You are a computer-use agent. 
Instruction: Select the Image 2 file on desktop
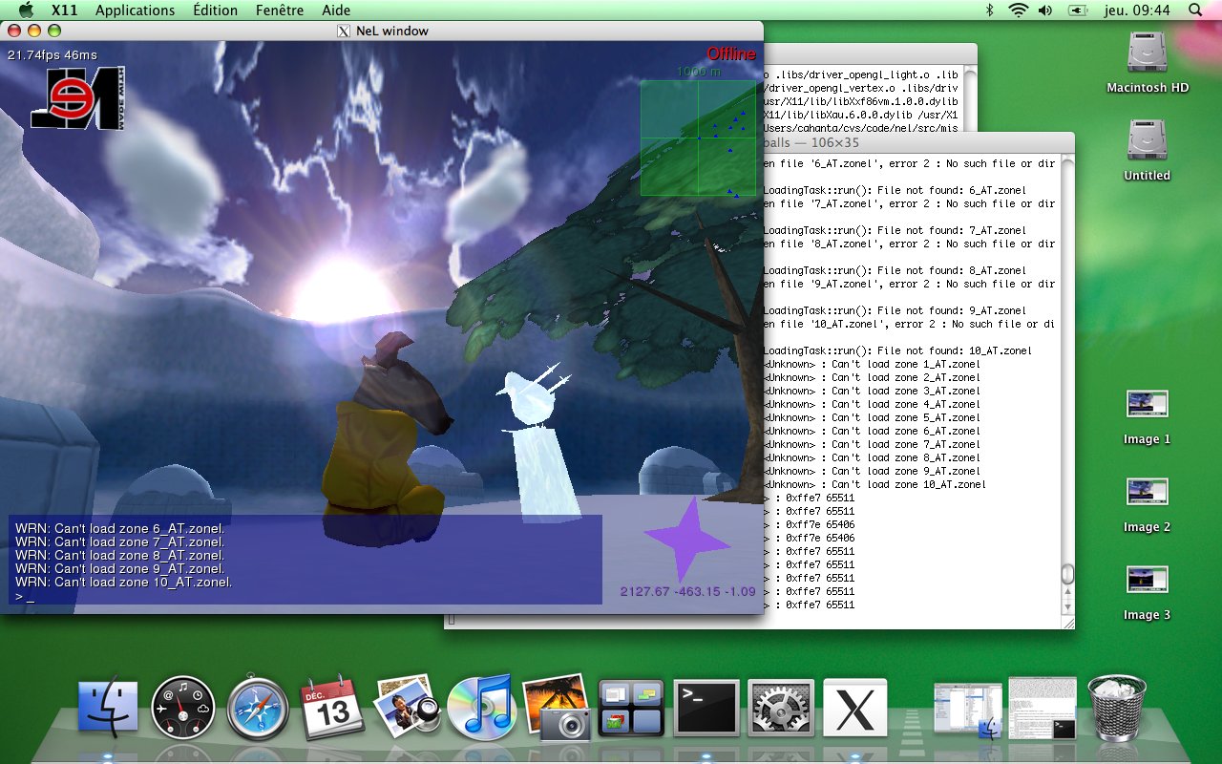tap(1147, 493)
